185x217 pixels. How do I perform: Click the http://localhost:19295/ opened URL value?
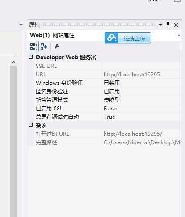click(133, 134)
